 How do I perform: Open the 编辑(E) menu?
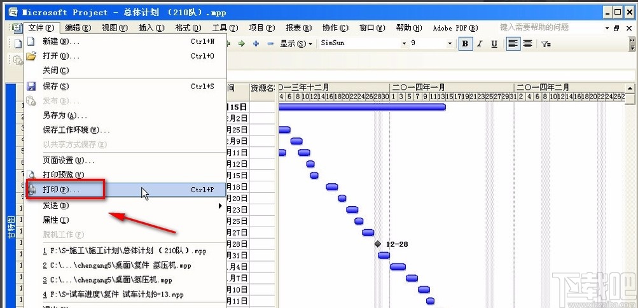[x=78, y=28]
